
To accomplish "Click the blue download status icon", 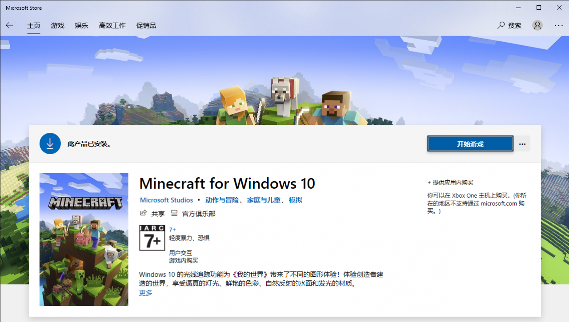I will pos(50,143).
